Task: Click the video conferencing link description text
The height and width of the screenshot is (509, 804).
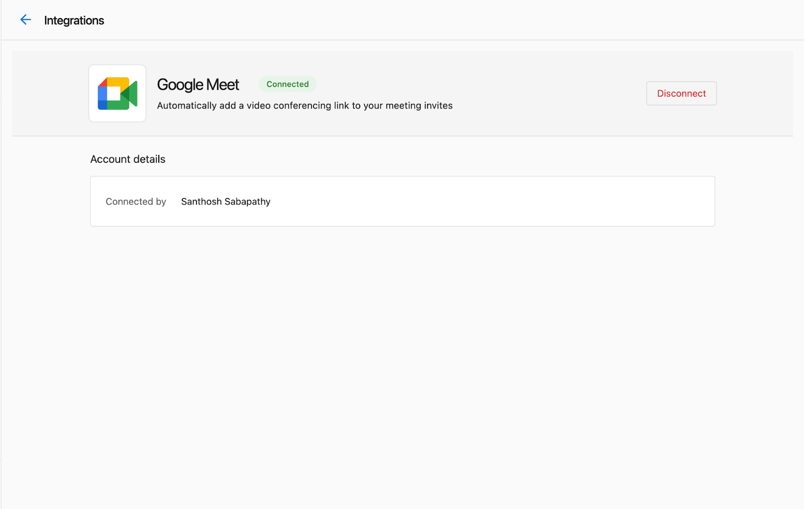Action: click(305, 105)
